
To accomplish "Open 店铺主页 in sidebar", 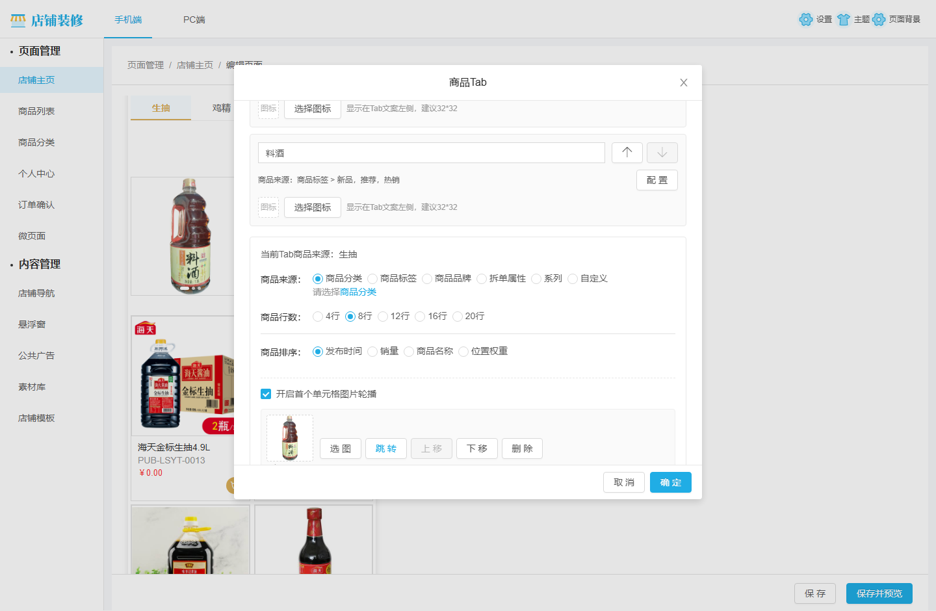I will click(x=52, y=80).
